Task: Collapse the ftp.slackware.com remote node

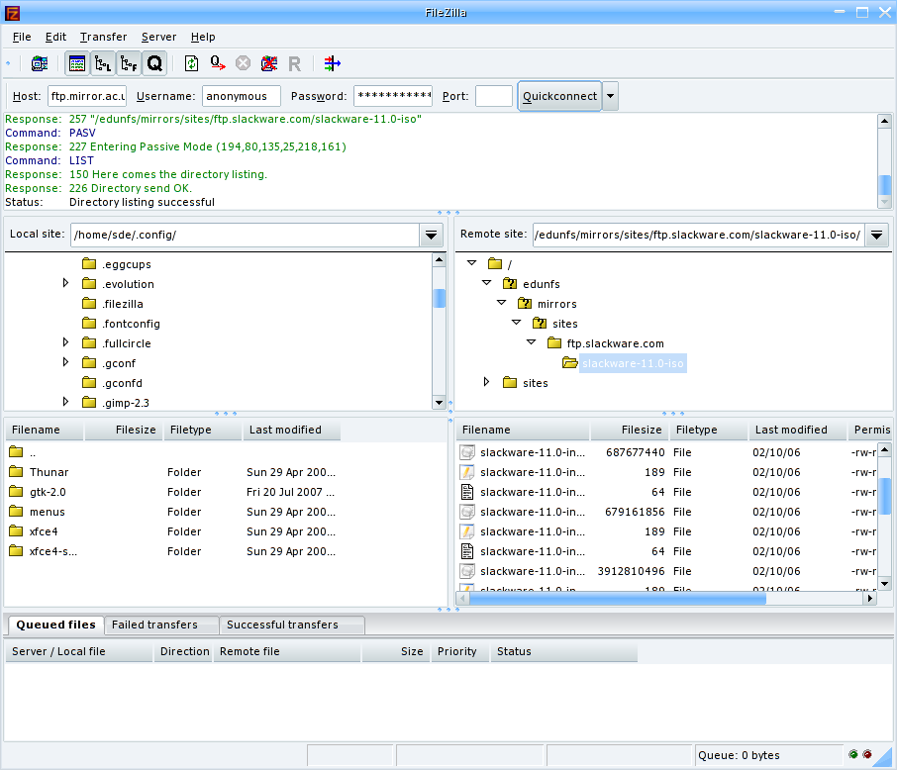Action: click(x=532, y=342)
